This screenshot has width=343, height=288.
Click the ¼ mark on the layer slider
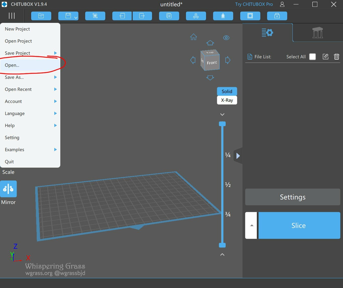pyautogui.click(x=228, y=155)
